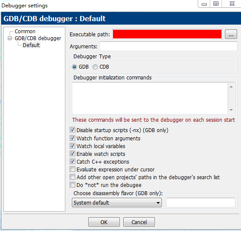Check Do *not* run the debugee
This screenshot has width=241, height=231.
(72, 185)
